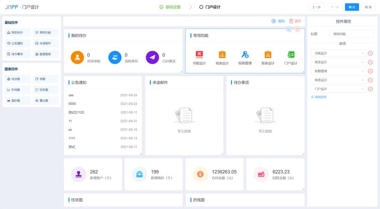
Task: Click the orange 待我审核 stamp icon
Action: point(77,58)
